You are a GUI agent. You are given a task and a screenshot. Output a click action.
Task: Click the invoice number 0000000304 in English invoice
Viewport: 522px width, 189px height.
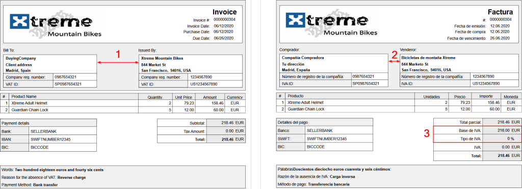224,20
